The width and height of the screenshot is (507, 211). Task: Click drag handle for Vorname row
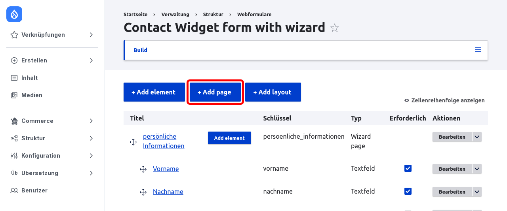(x=143, y=169)
